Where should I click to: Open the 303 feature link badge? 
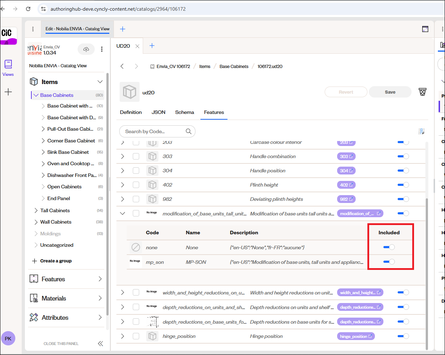coord(346,156)
